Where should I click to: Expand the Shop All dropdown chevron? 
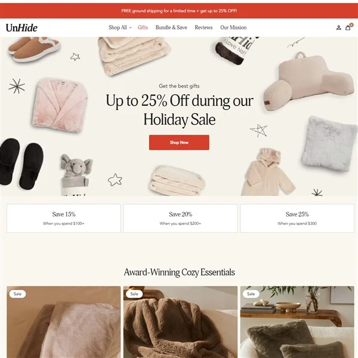(130, 27)
